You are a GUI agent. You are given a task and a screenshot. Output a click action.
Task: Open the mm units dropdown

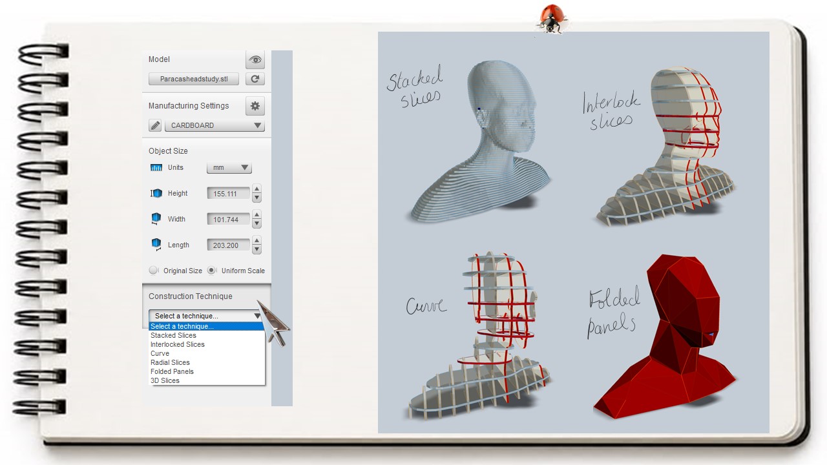[x=229, y=168]
